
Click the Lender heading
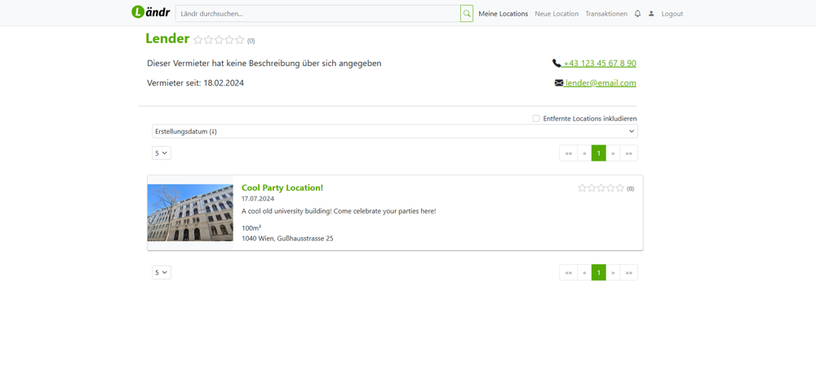[x=167, y=38]
